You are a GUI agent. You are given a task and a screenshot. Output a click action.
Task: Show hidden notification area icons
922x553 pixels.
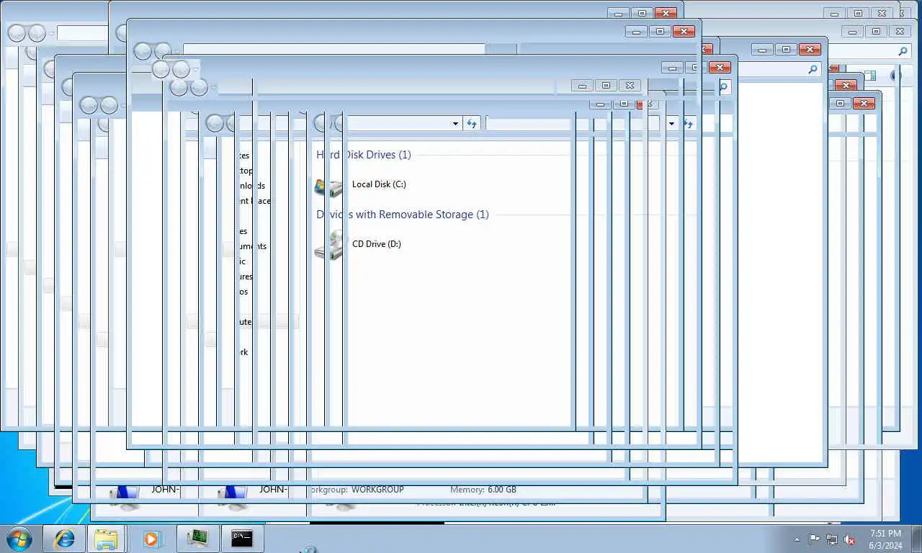(797, 539)
